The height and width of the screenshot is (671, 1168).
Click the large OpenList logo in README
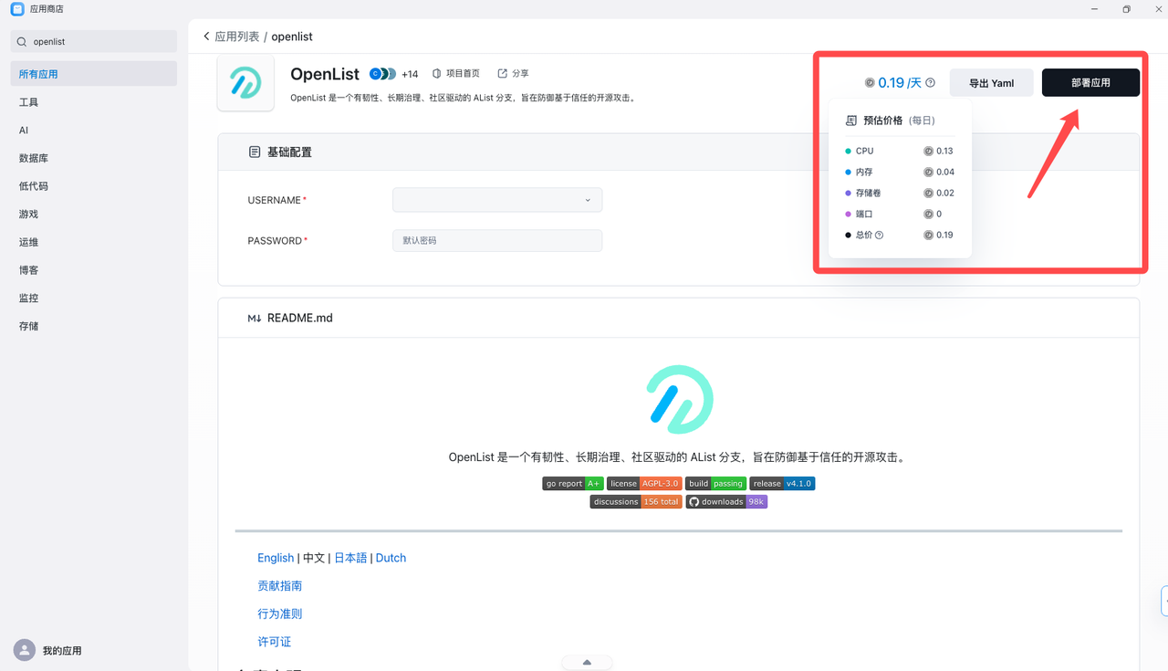point(680,399)
